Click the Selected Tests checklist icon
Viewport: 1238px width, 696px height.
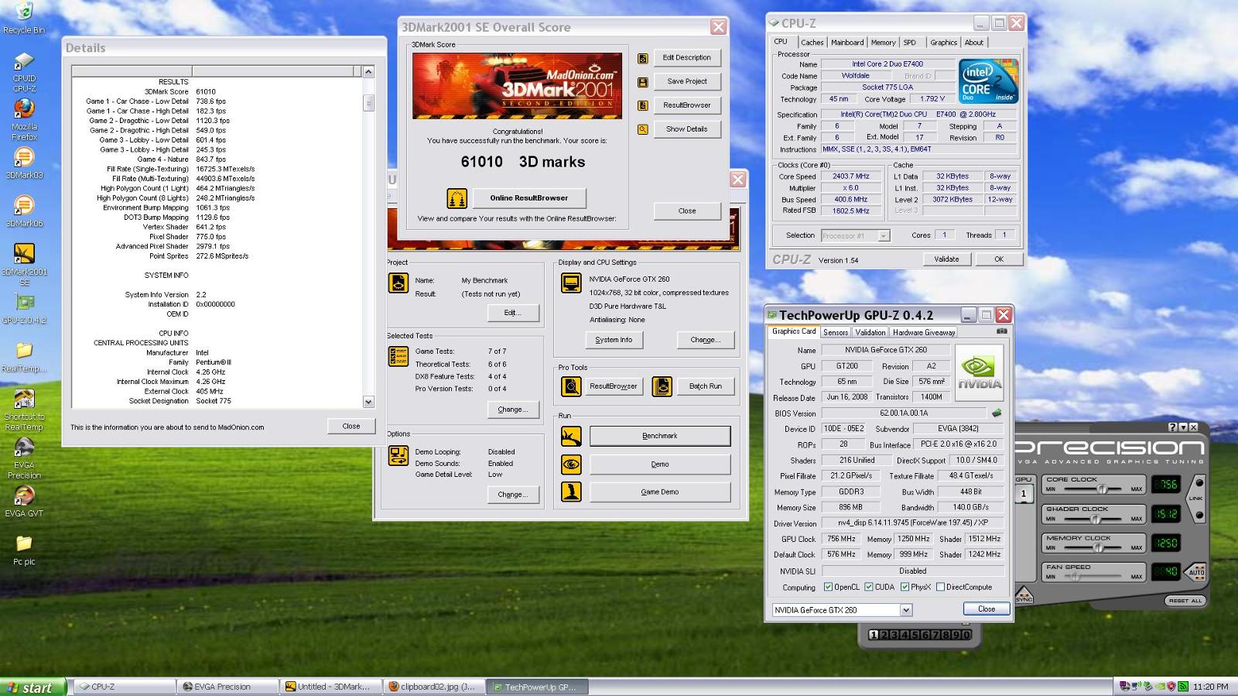[x=398, y=356]
